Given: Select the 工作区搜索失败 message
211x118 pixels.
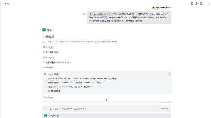Looking at the screenshot, I should [52, 52].
